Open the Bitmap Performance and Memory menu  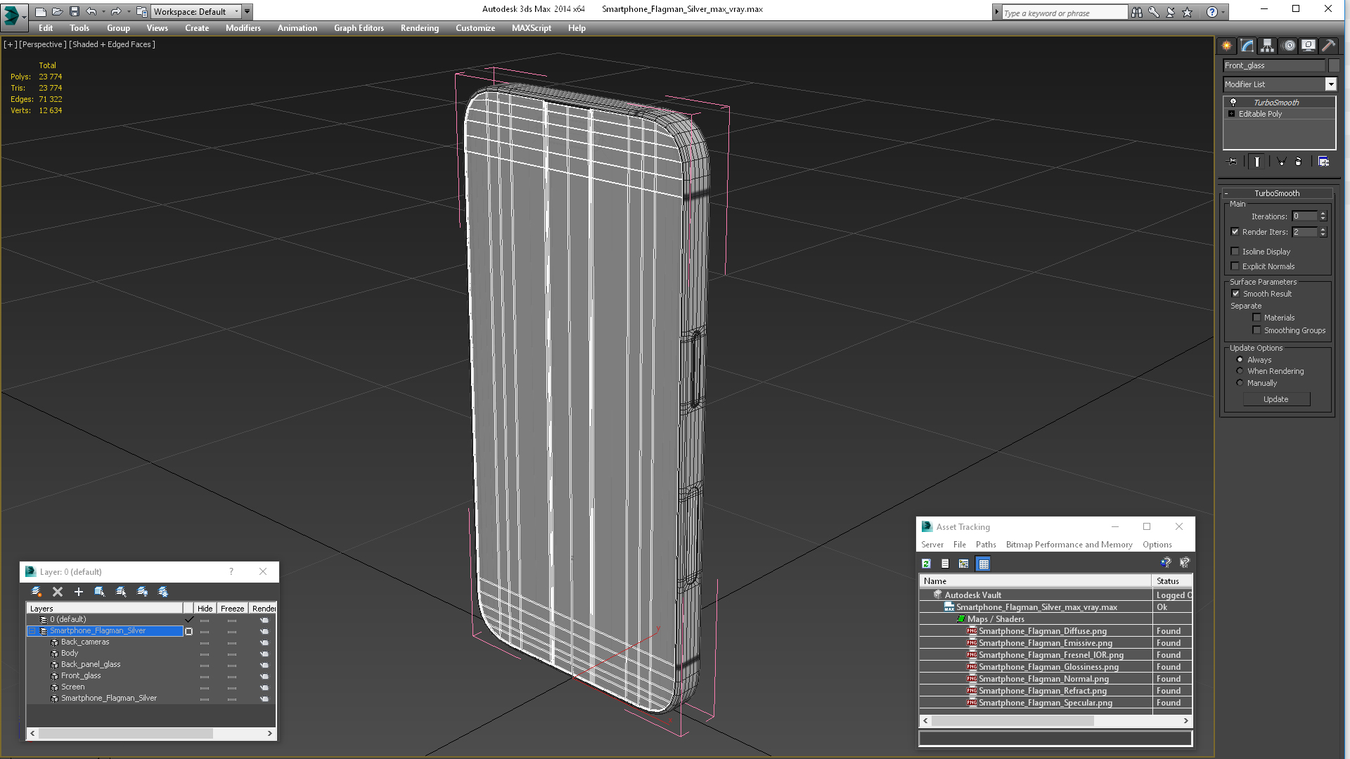click(1069, 545)
